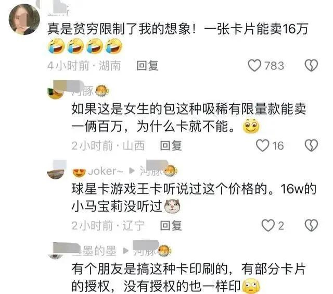Reply to the Liaoning comment
This screenshot has width=333, height=294.
(x=171, y=226)
